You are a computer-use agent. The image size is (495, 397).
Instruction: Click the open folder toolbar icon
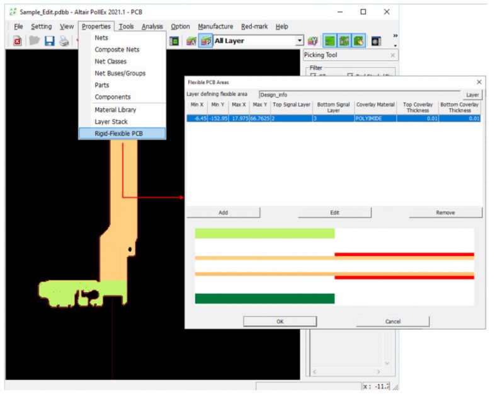tap(33, 41)
